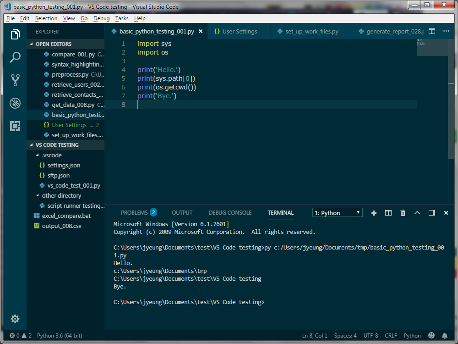Open the Extensions view
Image resolution: width=458 pixels, height=344 pixels.
15,126
